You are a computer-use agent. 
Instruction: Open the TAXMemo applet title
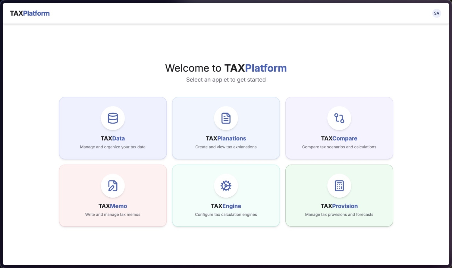click(x=113, y=206)
